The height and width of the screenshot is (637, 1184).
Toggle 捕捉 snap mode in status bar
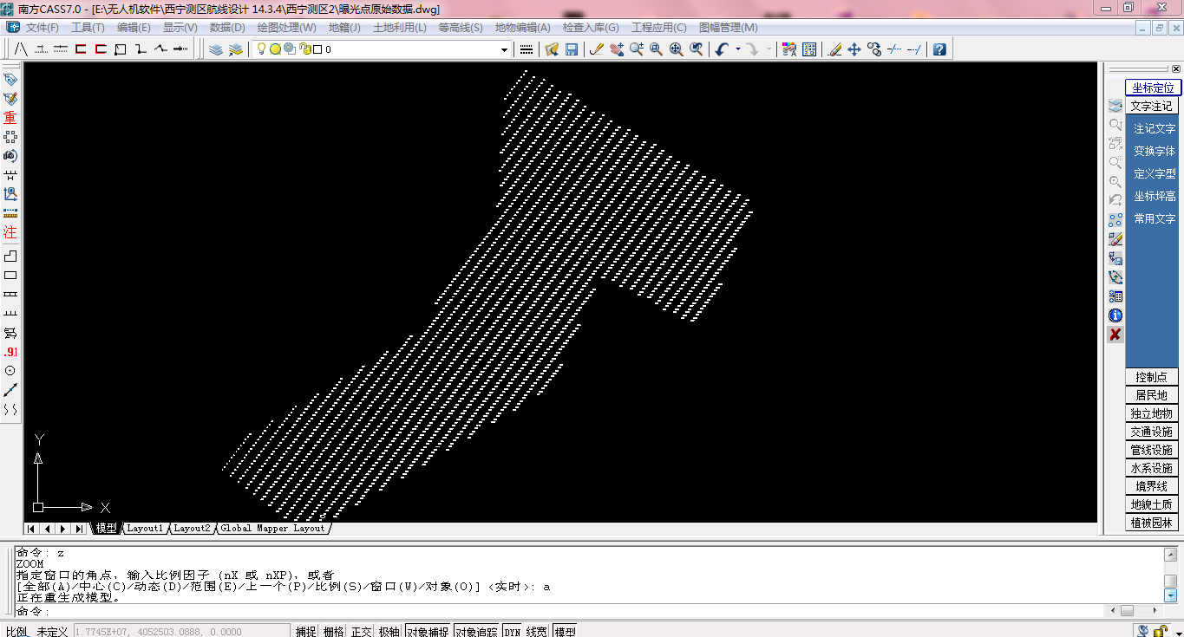[306, 631]
